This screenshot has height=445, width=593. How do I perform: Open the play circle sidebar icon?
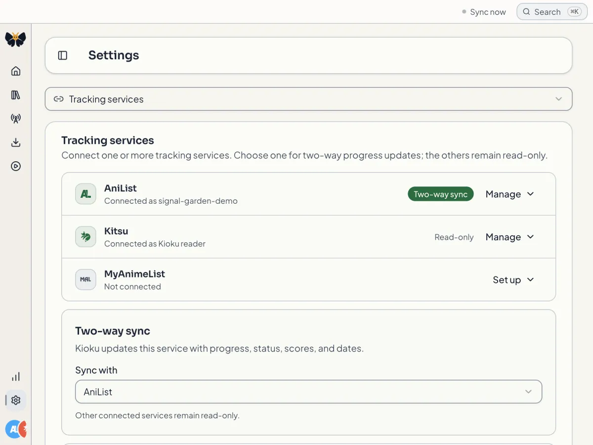(16, 166)
